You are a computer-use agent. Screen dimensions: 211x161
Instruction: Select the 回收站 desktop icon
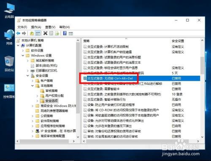[x=9, y=64]
